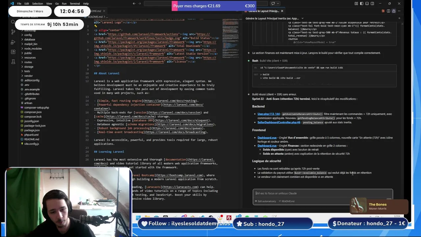Expand the config folder
Screen dimensions: 421x237
tap(28, 35)
